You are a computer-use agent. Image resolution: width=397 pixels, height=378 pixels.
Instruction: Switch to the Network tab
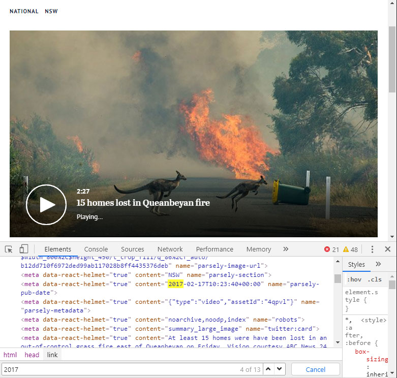coord(170,249)
